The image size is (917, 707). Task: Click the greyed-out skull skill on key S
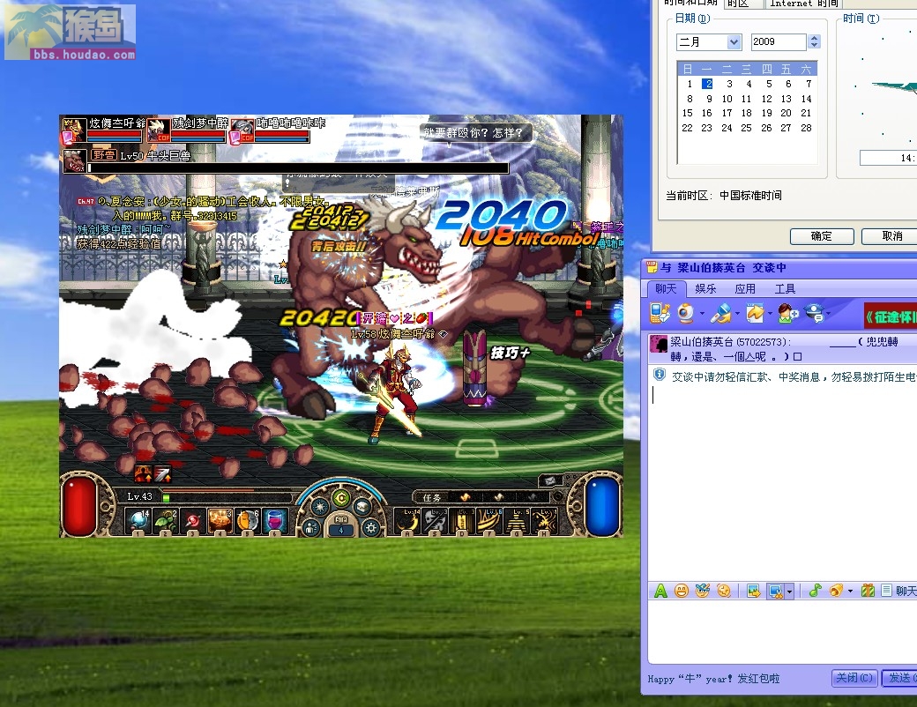point(435,520)
